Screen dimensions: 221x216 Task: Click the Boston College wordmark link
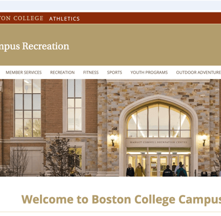click(22, 18)
